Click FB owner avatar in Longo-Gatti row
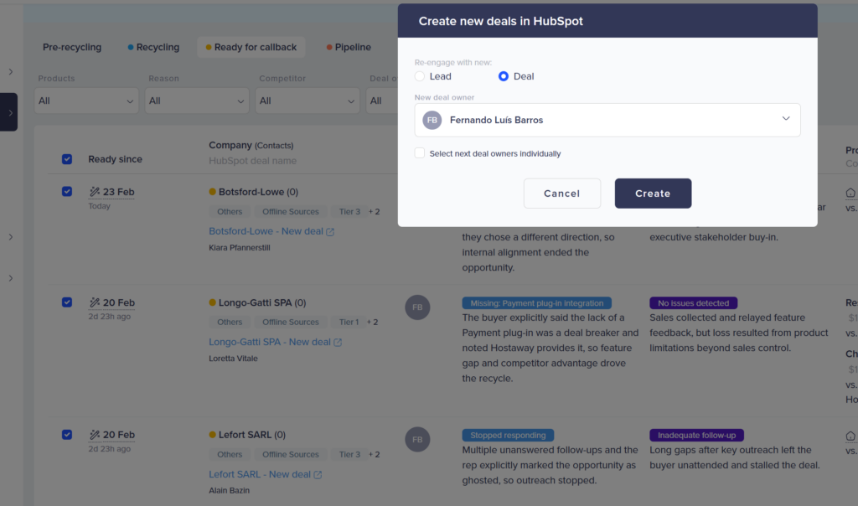Image resolution: width=858 pixels, height=506 pixels. [417, 307]
